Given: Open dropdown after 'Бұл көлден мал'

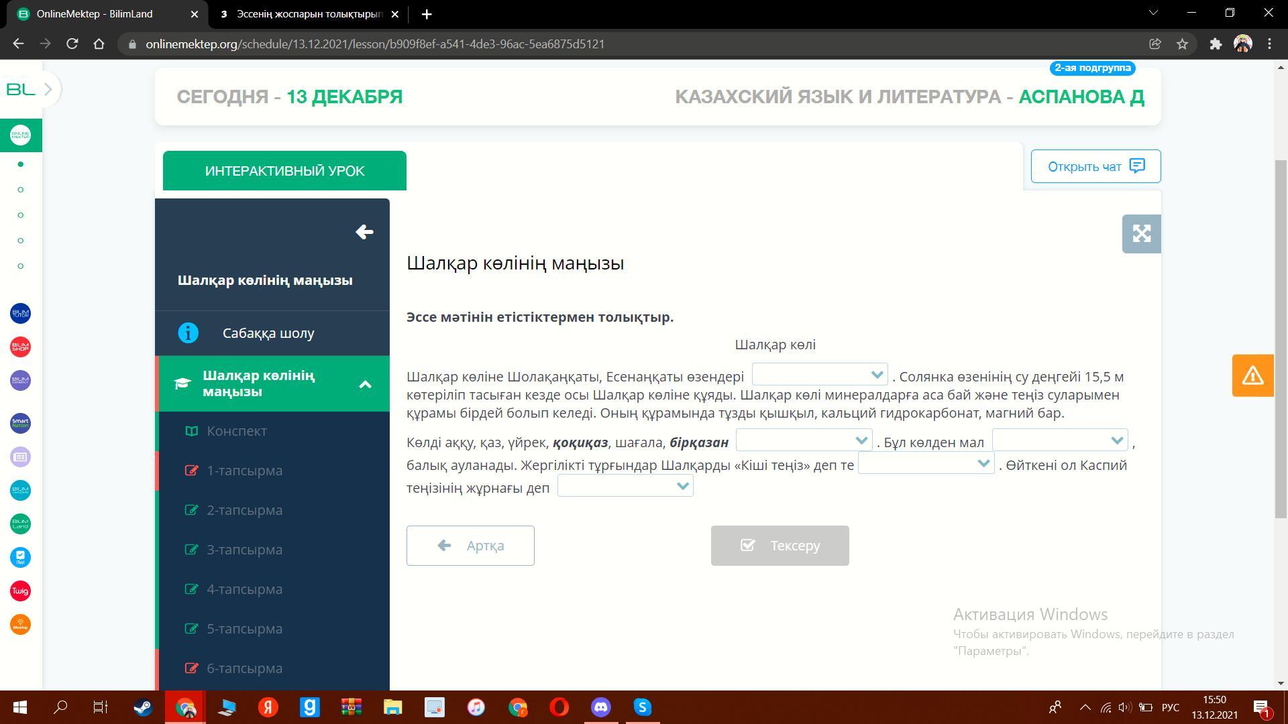Looking at the screenshot, I should pos(1060,440).
